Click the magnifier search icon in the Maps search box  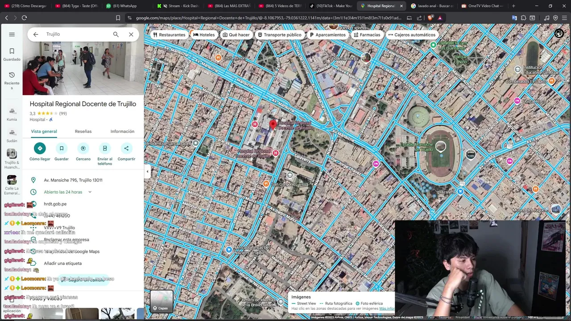pos(116,34)
